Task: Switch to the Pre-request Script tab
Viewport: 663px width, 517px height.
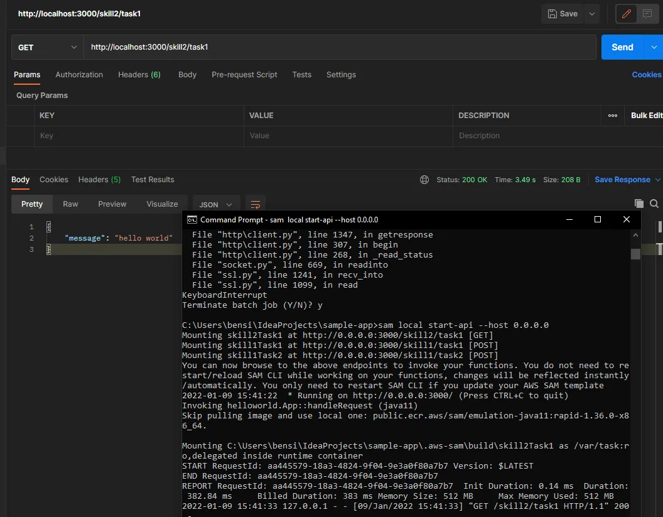Action: (244, 75)
